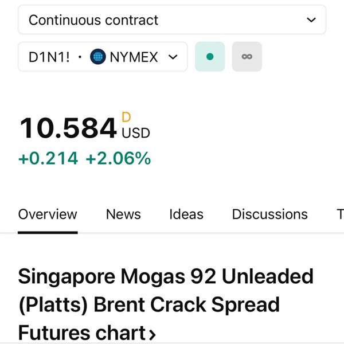The width and height of the screenshot is (344, 344).
Task: Switch to the News tab
Action: [x=123, y=214]
